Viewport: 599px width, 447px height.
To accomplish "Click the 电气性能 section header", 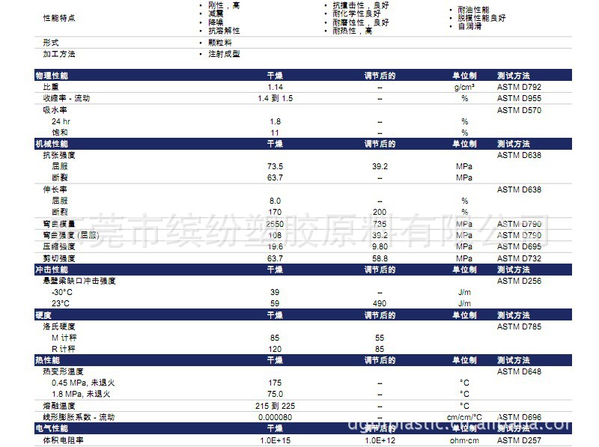I will [x=52, y=428].
